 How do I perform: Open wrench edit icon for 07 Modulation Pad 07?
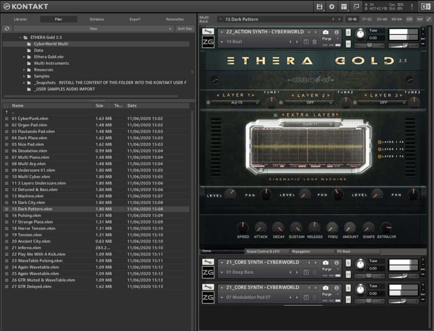[x=208, y=287]
